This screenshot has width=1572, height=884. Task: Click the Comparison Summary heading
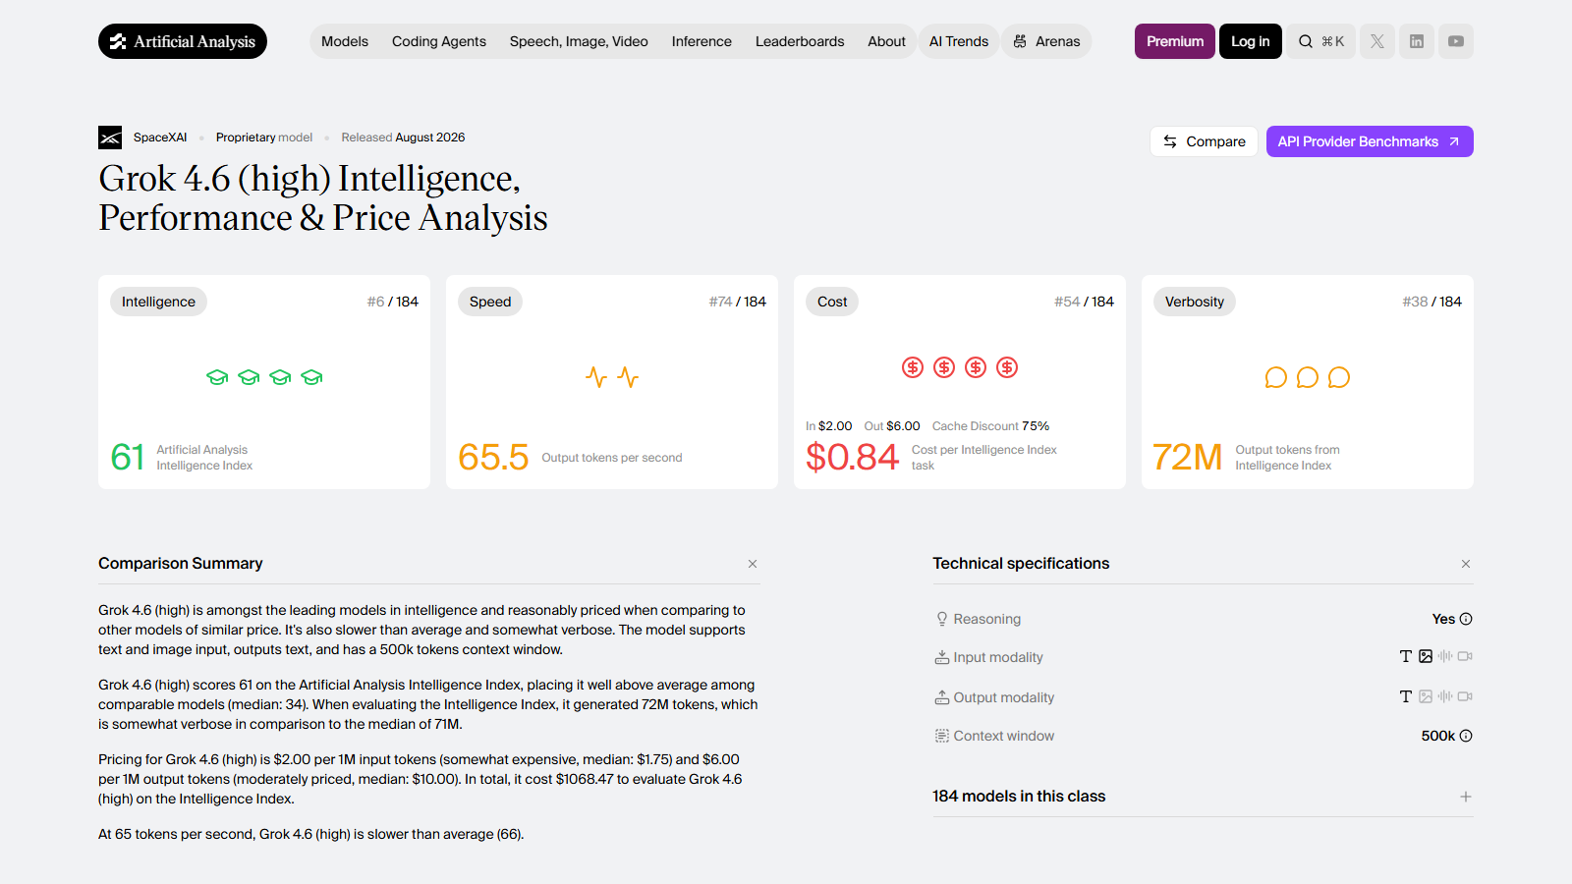coord(181,564)
